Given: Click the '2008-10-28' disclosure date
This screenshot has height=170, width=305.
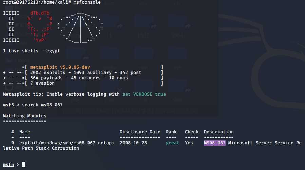Looking at the screenshot, I should (x=133, y=143).
